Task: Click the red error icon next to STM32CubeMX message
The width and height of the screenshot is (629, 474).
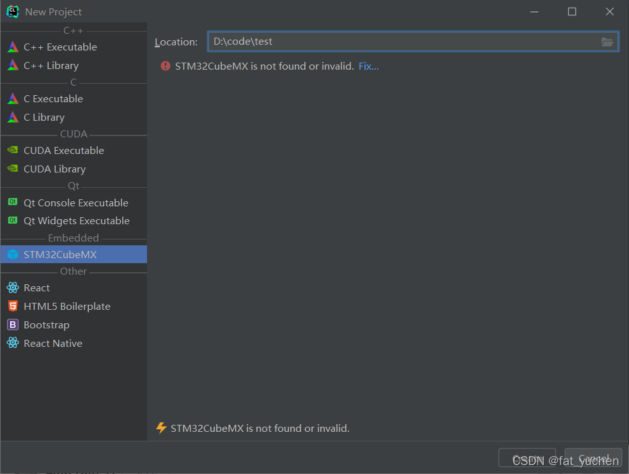Action: click(x=166, y=66)
